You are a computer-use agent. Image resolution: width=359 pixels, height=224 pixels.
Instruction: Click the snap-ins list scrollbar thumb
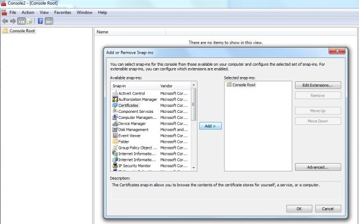tap(194, 104)
